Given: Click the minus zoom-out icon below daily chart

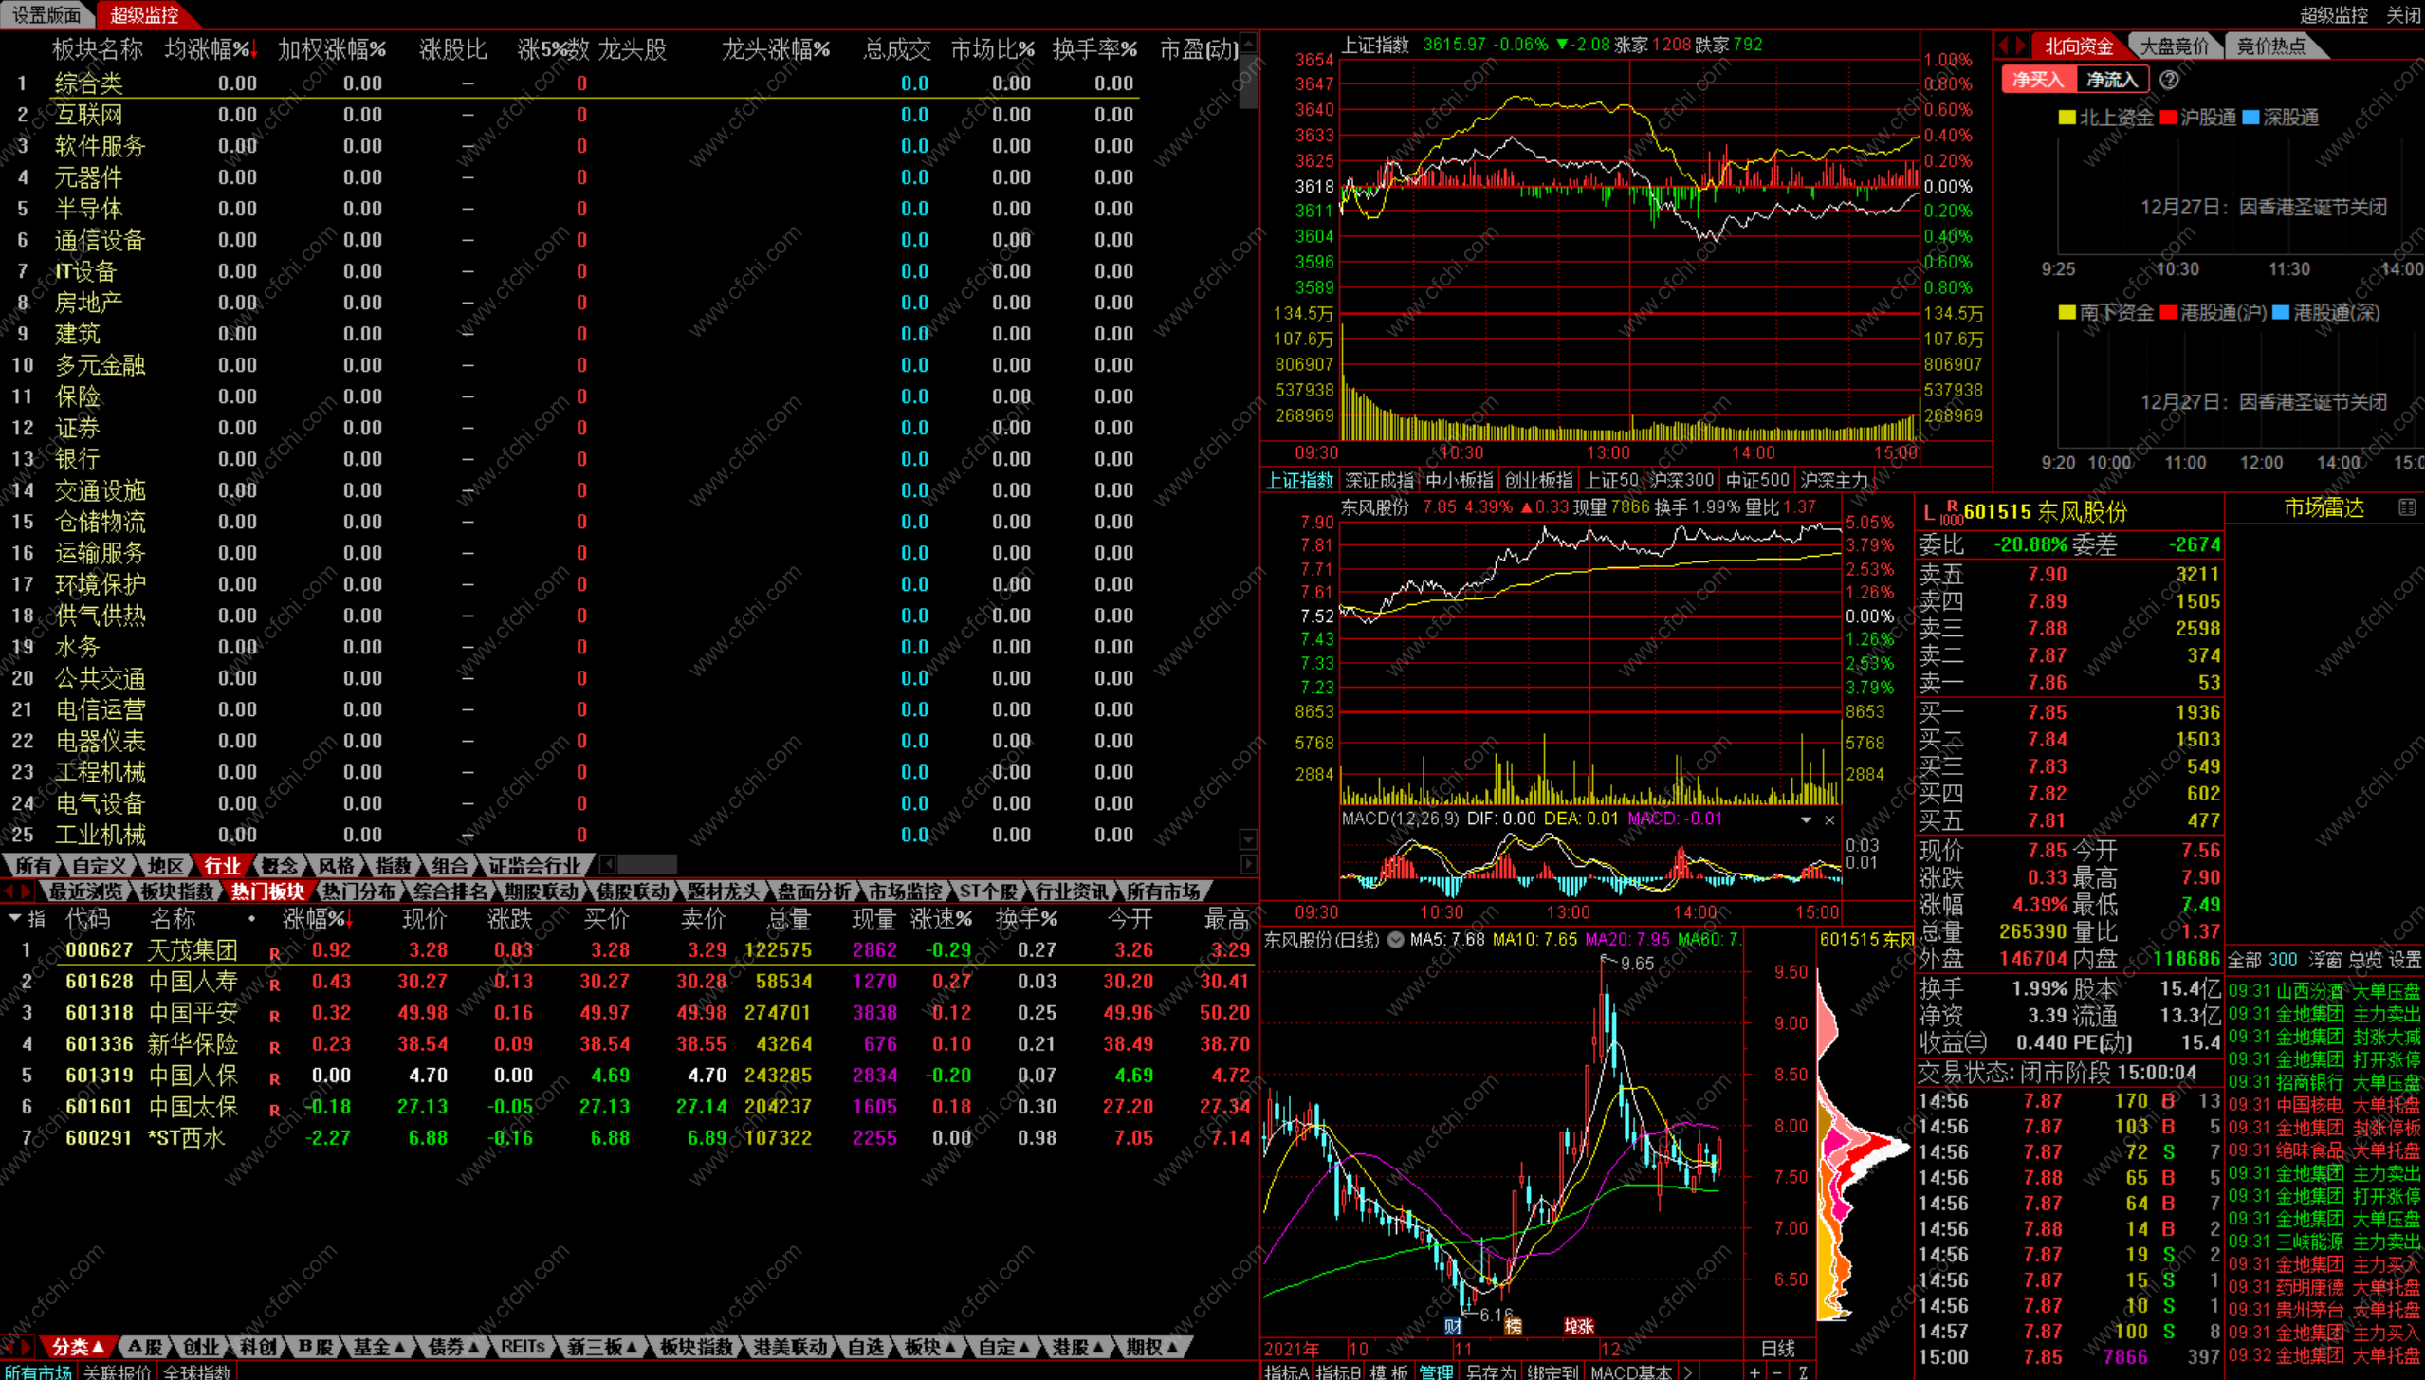Looking at the screenshot, I should [x=1777, y=1372].
